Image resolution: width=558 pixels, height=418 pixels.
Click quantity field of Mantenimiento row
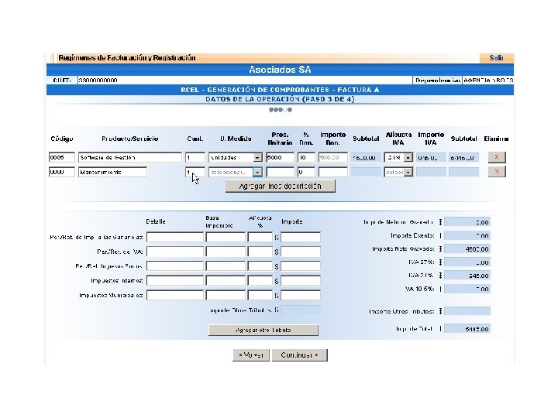(x=195, y=172)
